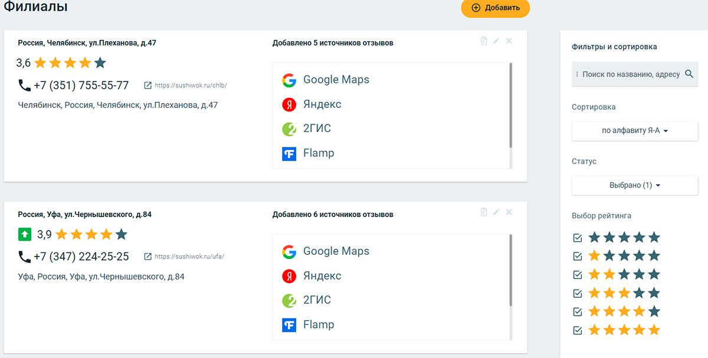Click 'Добавлено 5 источников отзывов' heading

click(333, 43)
